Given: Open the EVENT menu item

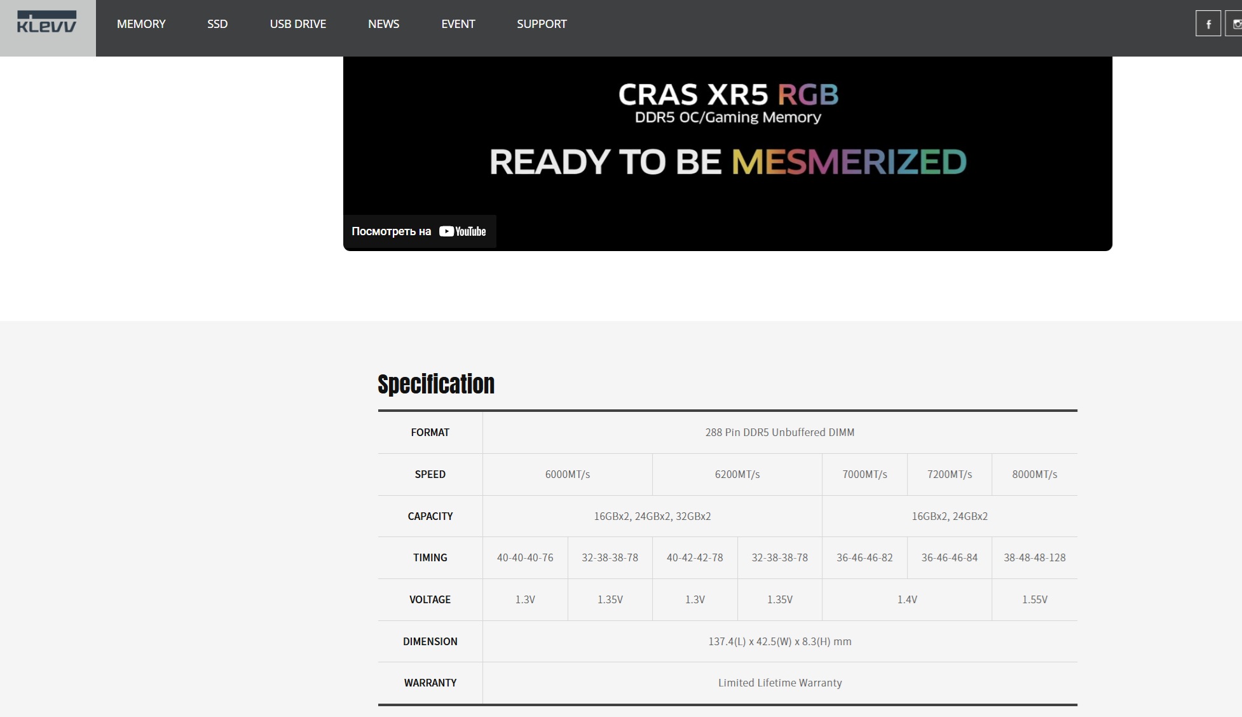Looking at the screenshot, I should [x=458, y=24].
